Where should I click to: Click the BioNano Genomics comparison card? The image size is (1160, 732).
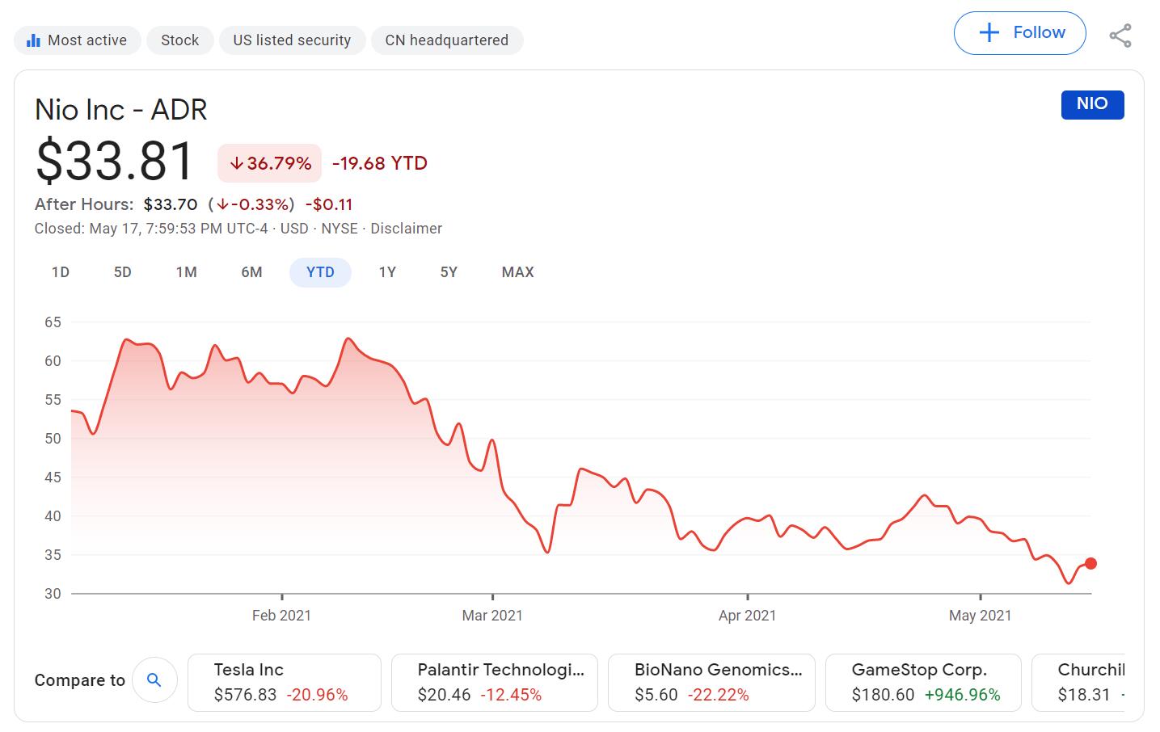click(x=711, y=682)
